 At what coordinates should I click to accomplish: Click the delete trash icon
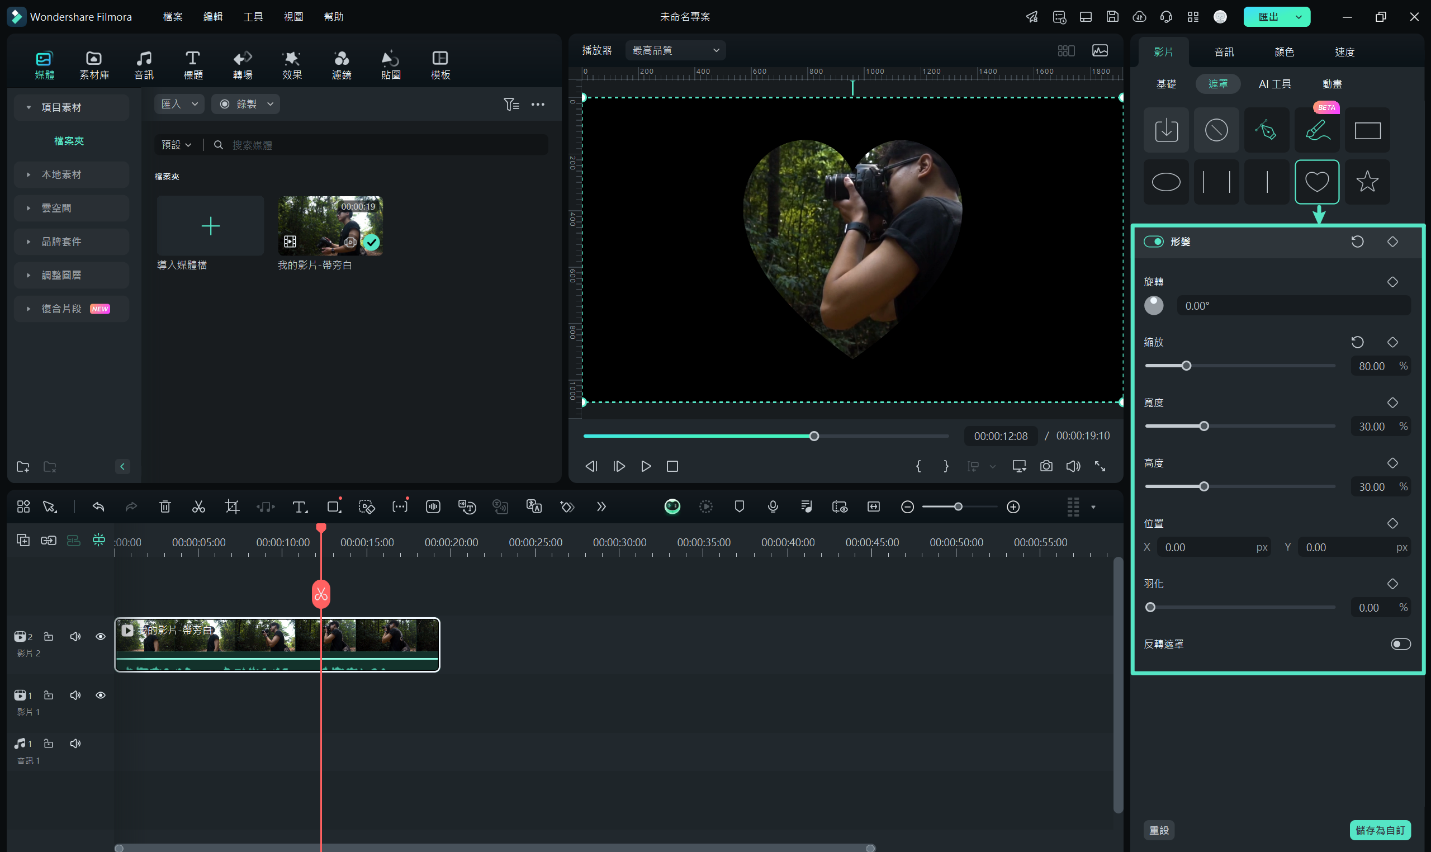[165, 507]
